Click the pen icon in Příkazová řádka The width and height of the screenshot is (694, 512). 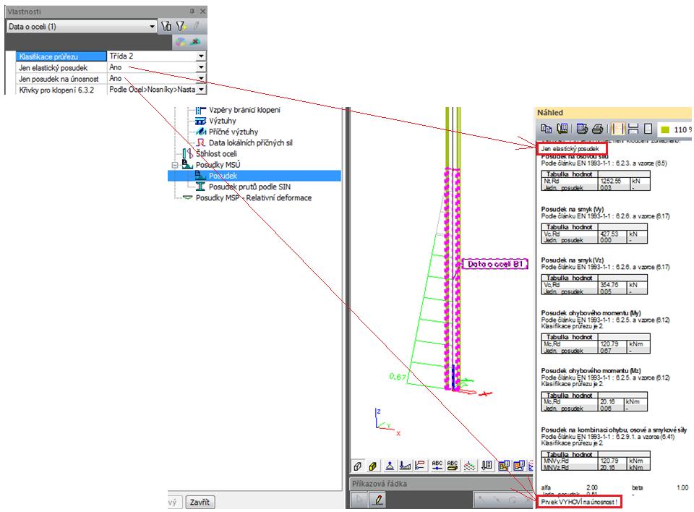(377, 500)
